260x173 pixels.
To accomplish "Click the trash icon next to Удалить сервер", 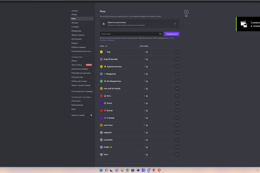I will 91,115.
